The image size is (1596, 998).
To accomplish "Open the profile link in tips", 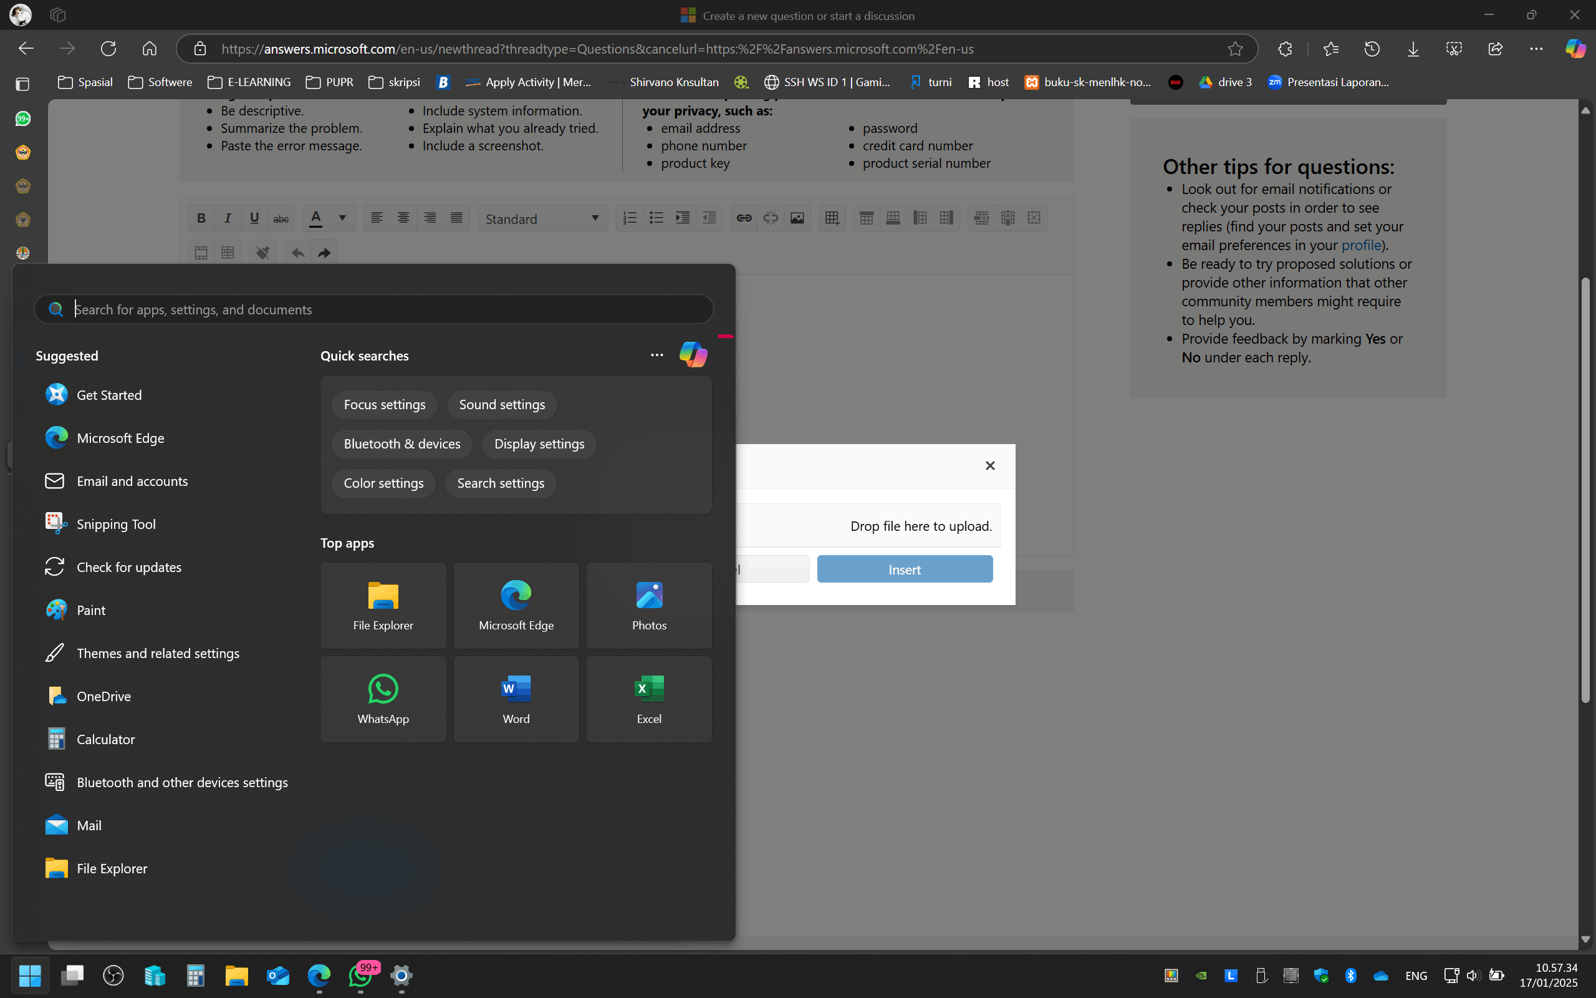I will click(1361, 245).
